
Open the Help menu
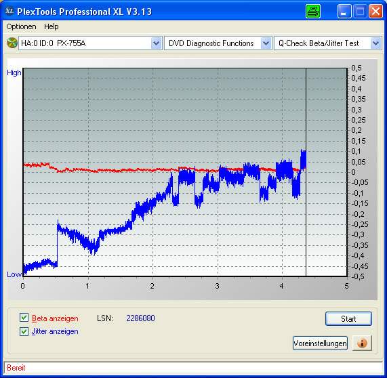tap(52, 26)
